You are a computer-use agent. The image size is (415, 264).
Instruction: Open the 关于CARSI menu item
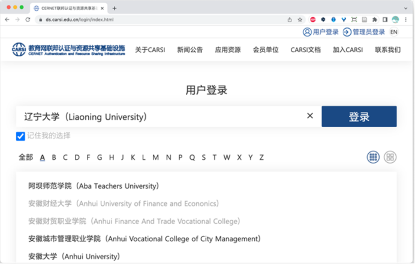[x=149, y=50]
